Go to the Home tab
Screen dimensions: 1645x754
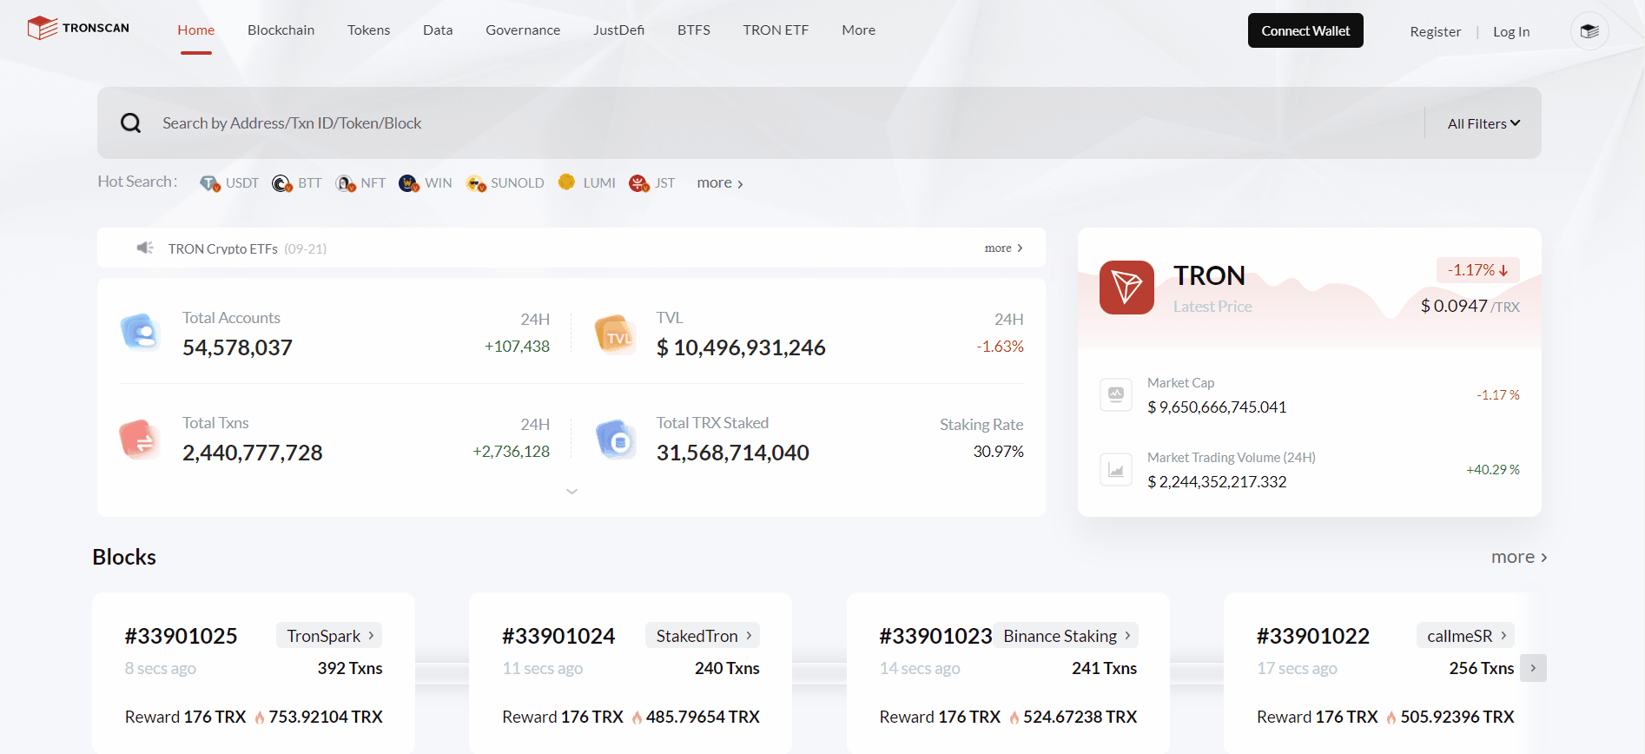196,30
